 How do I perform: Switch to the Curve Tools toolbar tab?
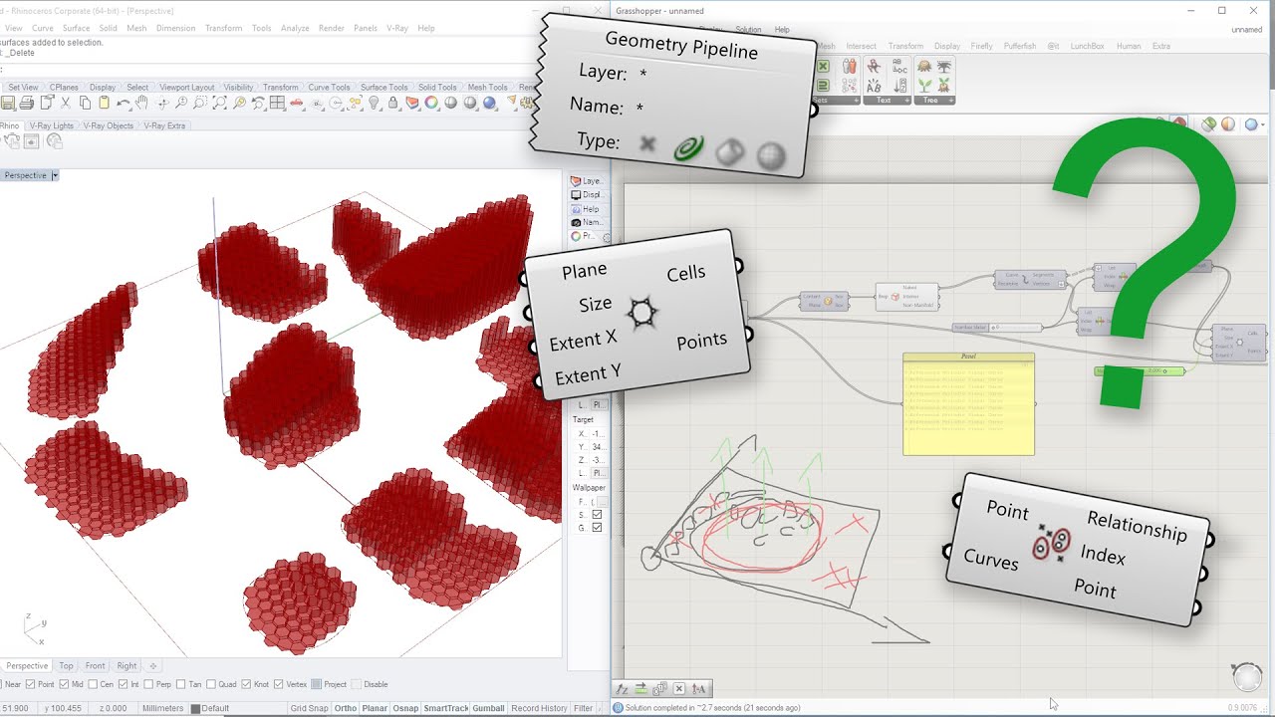[329, 87]
